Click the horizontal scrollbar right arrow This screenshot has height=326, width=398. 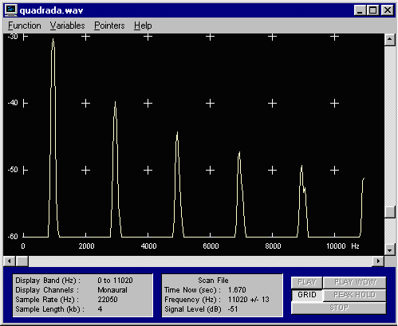(378, 261)
